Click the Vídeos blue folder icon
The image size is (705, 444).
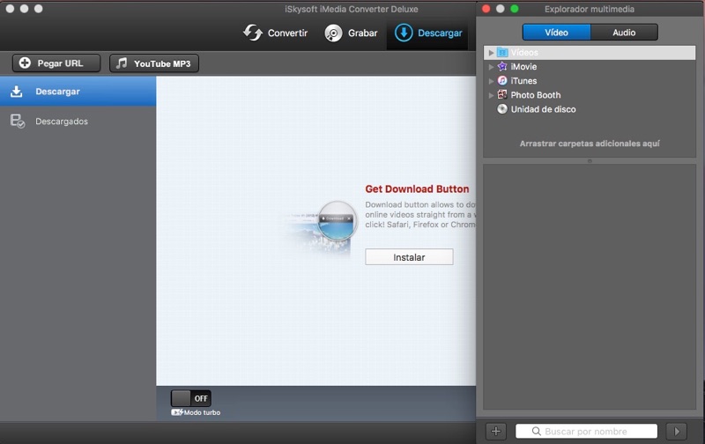502,53
